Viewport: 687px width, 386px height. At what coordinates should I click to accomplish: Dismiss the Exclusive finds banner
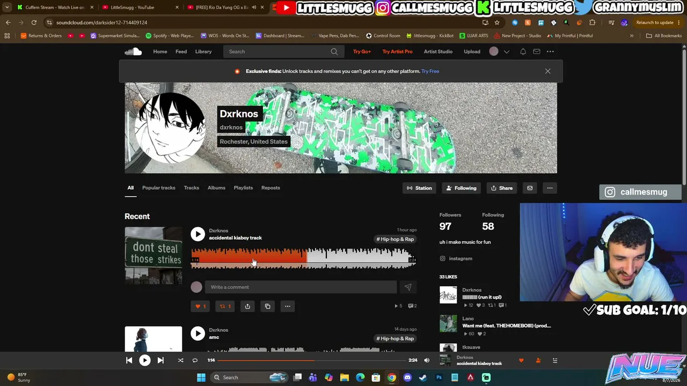[x=547, y=71]
